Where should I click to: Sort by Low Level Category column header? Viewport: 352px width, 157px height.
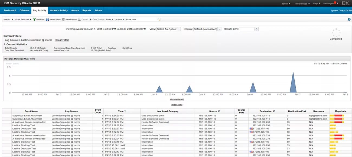point(168,111)
